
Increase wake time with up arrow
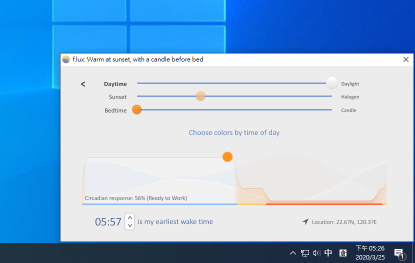[129, 217]
